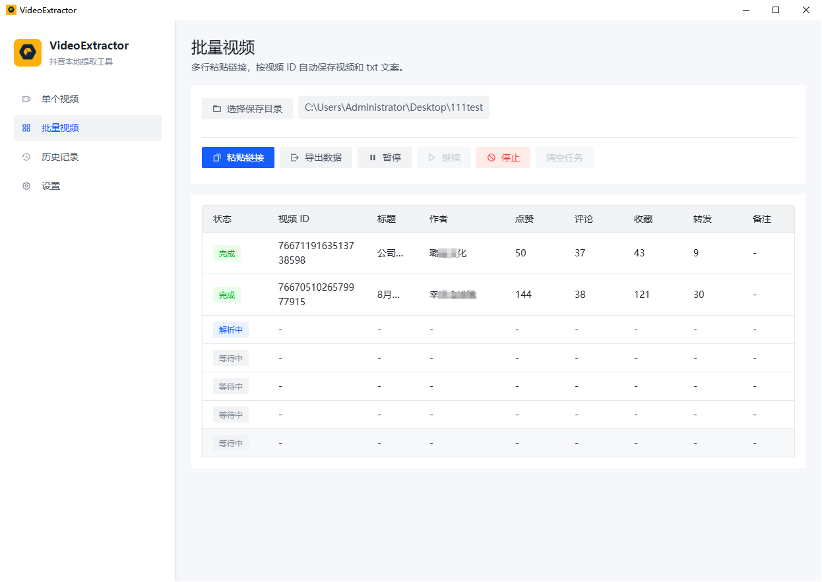
Task: Click comments value 37
Action: point(580,253)
